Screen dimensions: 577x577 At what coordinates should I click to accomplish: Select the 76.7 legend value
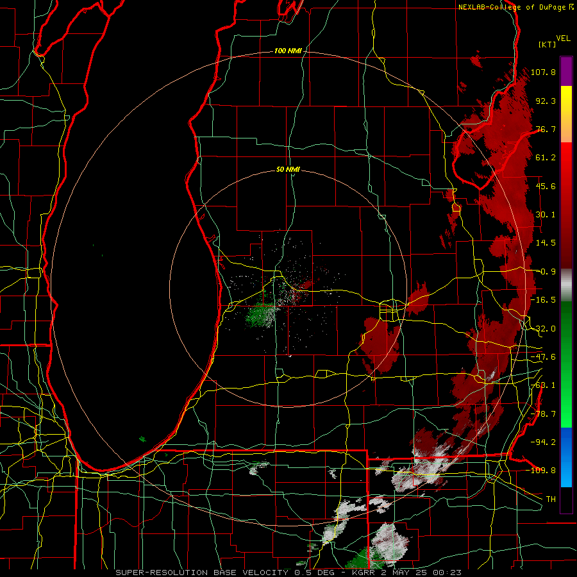[x=546, y=129]
